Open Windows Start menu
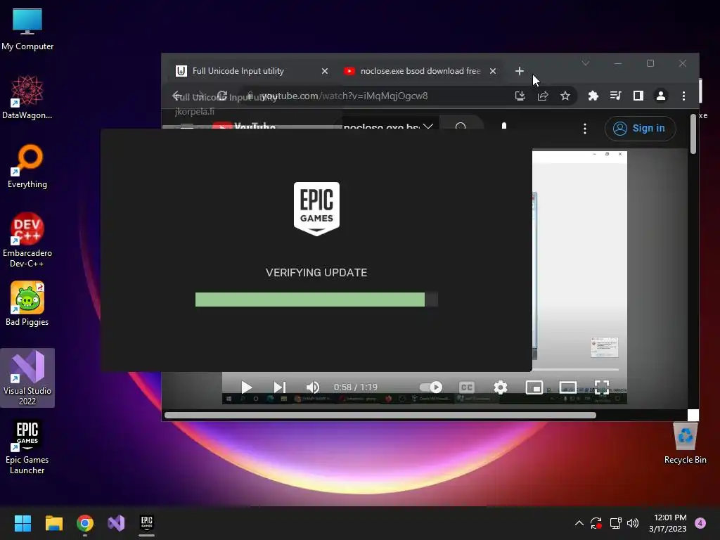 22,523
